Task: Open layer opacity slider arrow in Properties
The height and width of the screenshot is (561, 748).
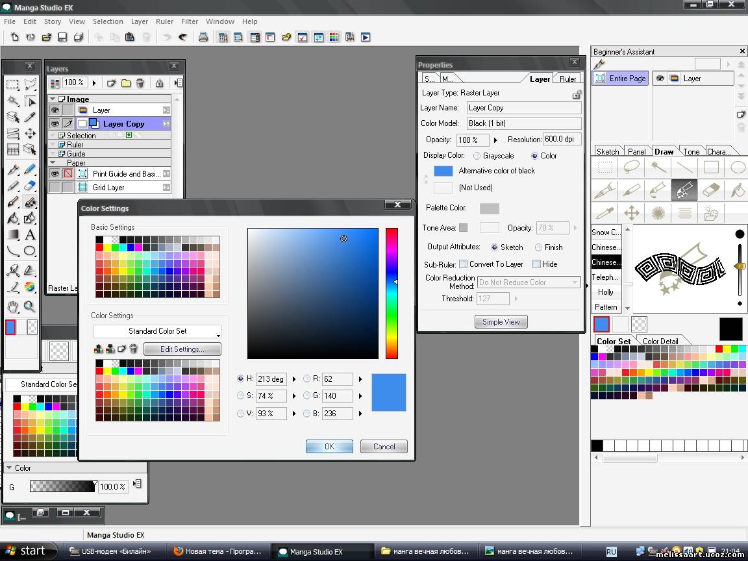Action: [495, 140]
